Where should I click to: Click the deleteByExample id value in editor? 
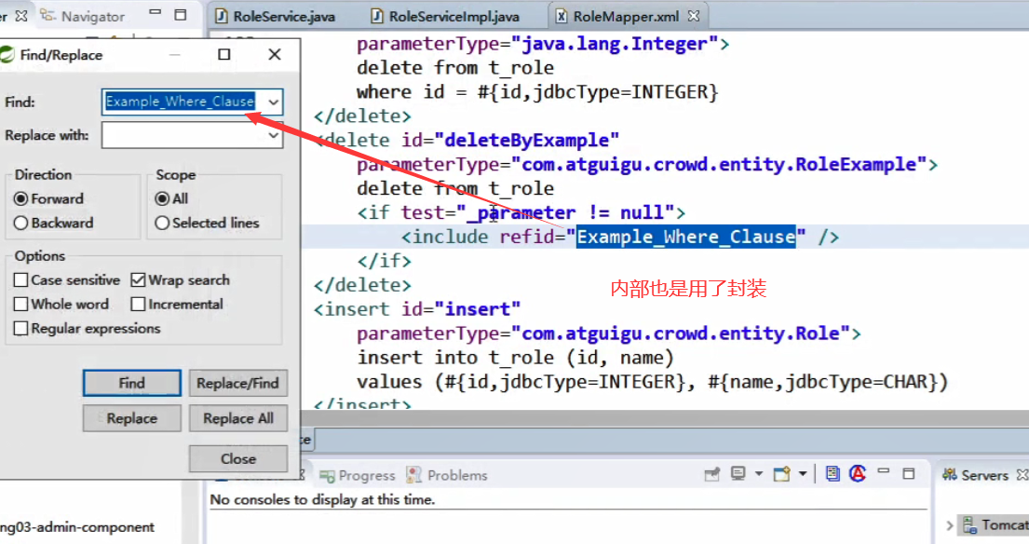click(x=526, y=141)
